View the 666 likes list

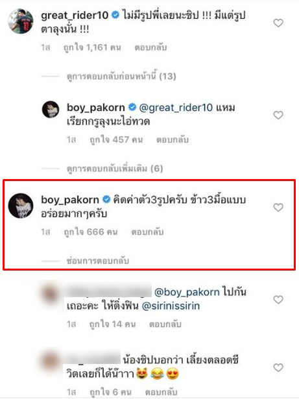click(91, 232)
